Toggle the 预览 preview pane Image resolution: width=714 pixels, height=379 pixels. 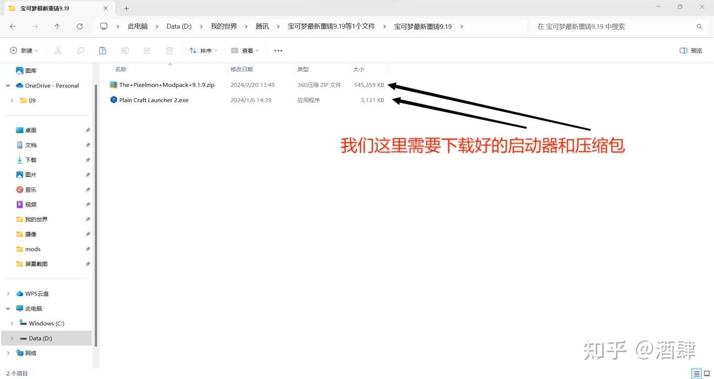tap(691, 51)
